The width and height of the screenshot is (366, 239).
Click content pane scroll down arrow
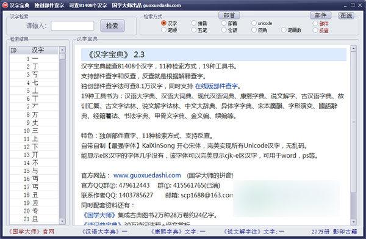pyautogui.click(x=353, y=222)
